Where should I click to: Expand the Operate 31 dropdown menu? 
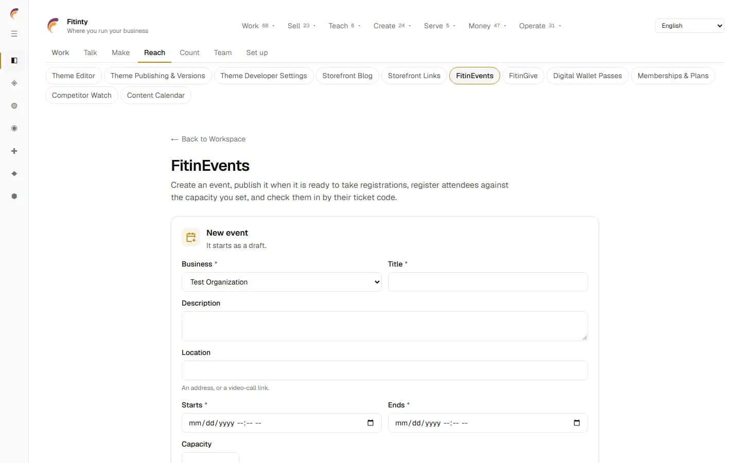pos(540,26)
